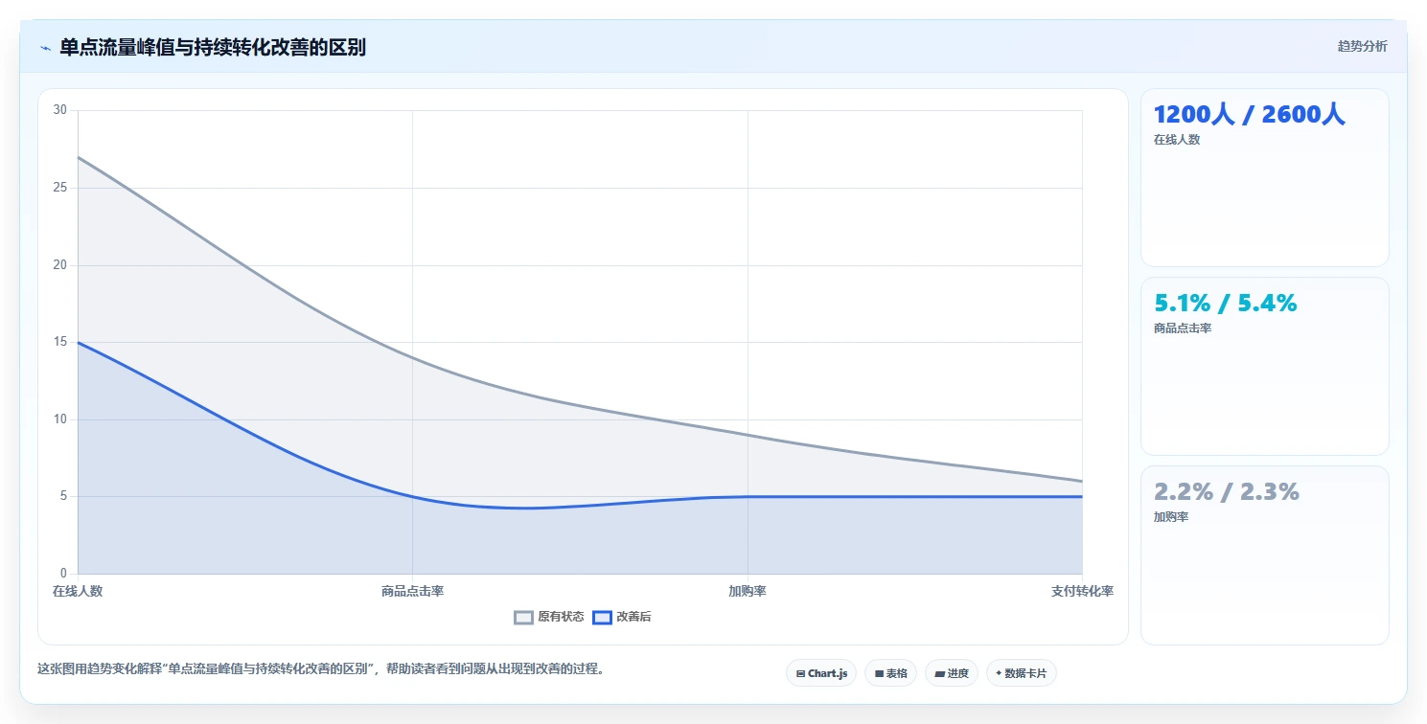Select the 2.2% / 2.3% card value
Screen dimensions: 1427x724
pos(1226,491)
